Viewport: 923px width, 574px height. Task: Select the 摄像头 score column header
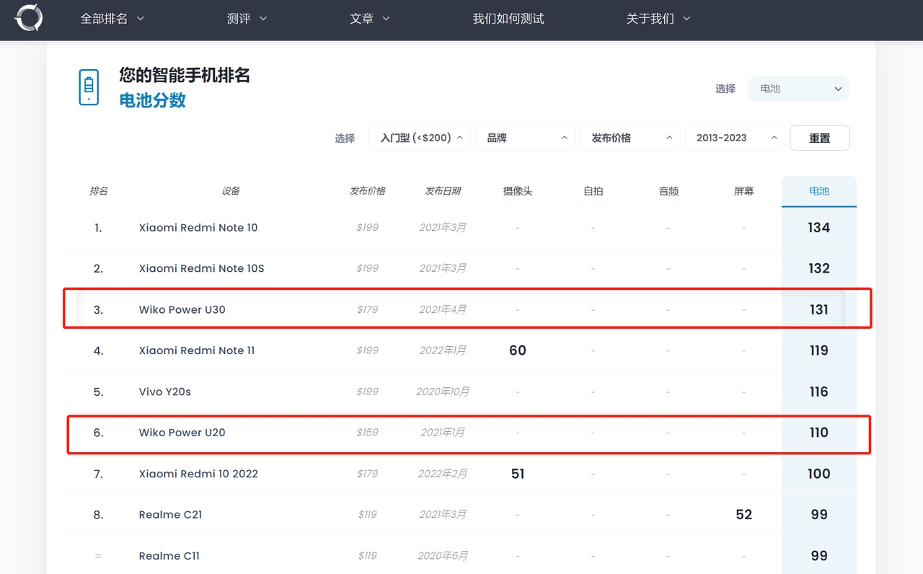coord(518,191)
